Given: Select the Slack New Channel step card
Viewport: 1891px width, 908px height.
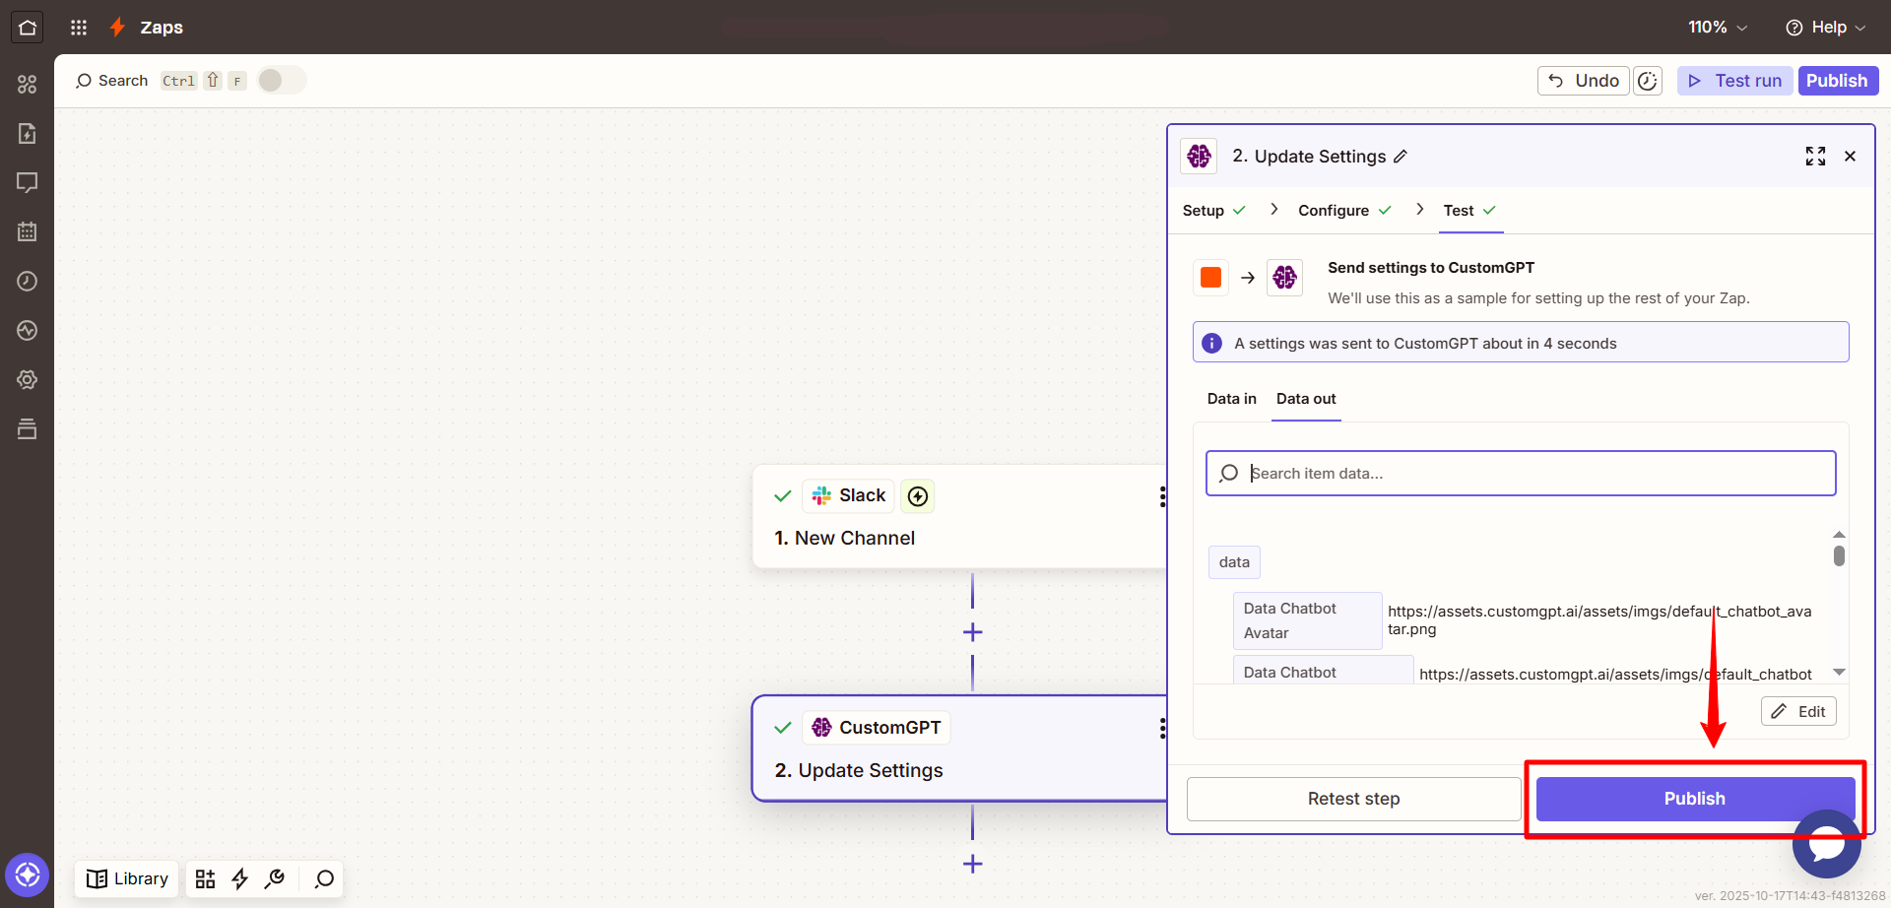Looking at the screenshot, I should click(960, 516).
